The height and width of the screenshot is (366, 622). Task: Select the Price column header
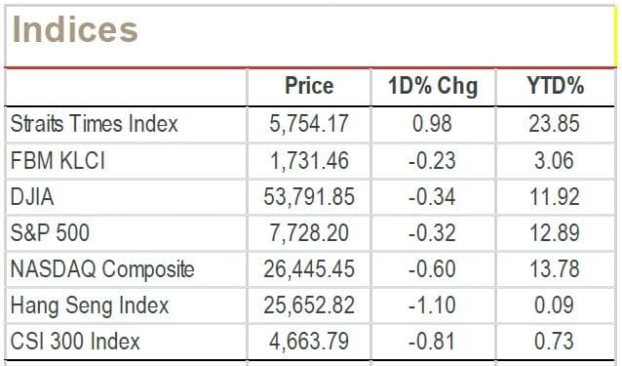[309, 85]
